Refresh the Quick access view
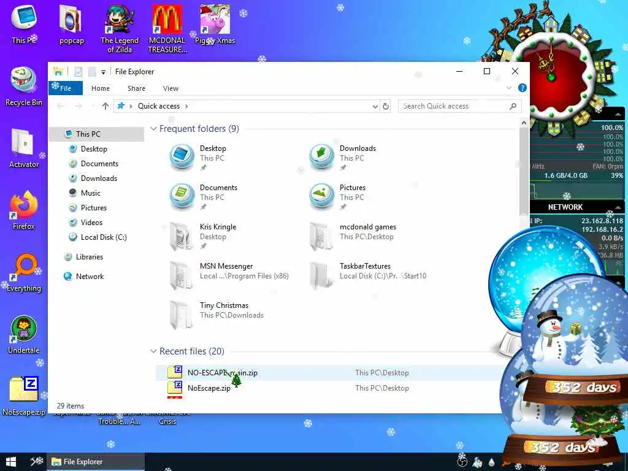The width and height of the screenshot is (628, 471). [386, 106]
